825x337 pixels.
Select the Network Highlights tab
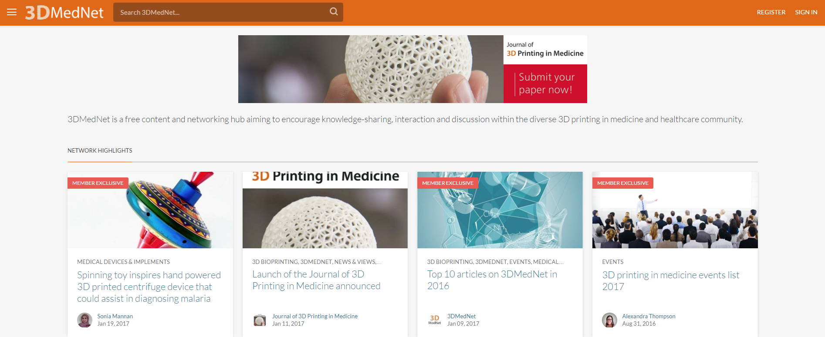click(100, 150)
